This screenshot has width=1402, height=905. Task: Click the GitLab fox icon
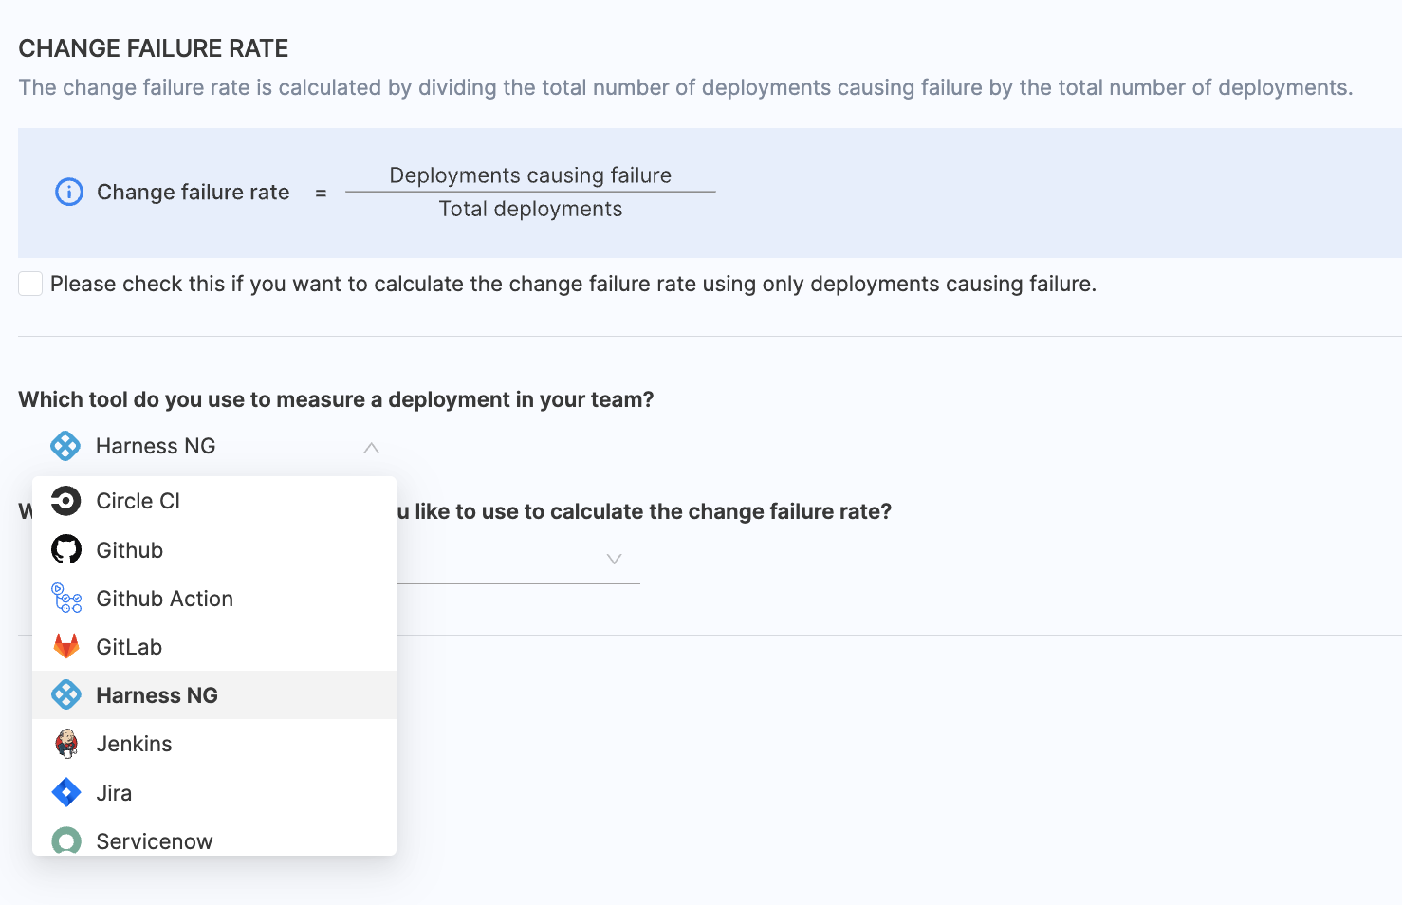(65, 647)
